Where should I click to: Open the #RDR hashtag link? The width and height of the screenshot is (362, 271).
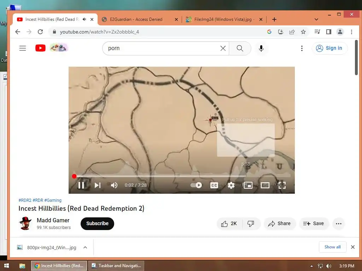point(38,200)
